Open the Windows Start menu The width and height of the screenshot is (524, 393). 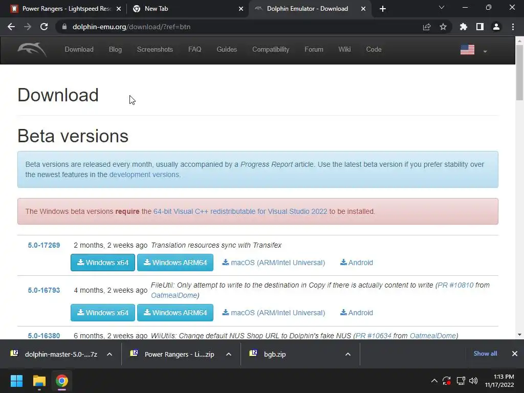pyautogui.click(x=16, y=381)
